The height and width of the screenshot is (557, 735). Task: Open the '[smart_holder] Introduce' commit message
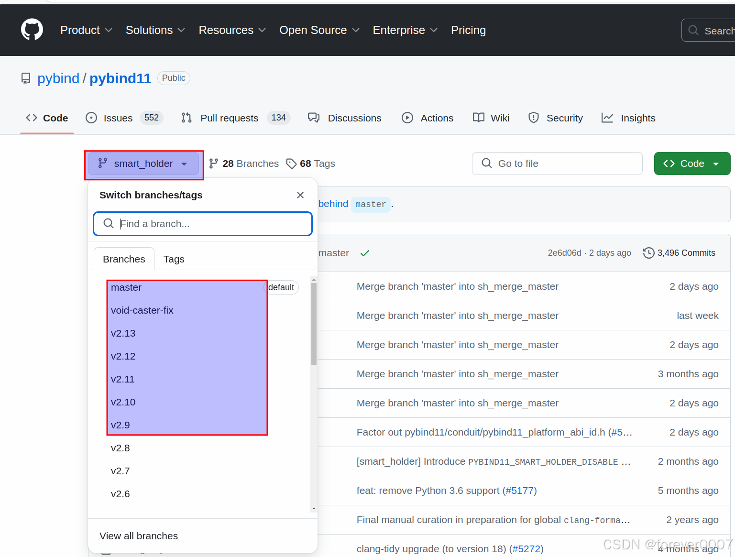click(x=494, y=461)
